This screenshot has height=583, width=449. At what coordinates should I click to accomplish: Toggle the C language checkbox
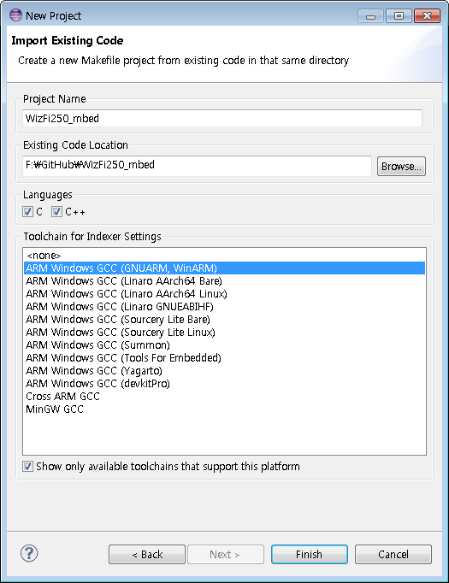(x=27, y=211)
